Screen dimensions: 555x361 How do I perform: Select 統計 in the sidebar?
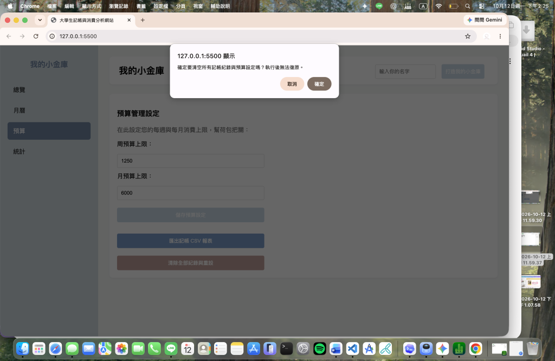tap(49, 151)
